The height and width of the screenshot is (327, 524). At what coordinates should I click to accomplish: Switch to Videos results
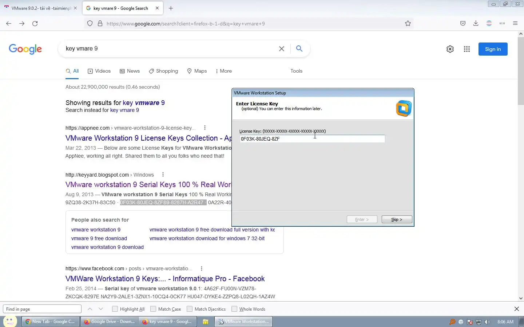click(99, 71)
